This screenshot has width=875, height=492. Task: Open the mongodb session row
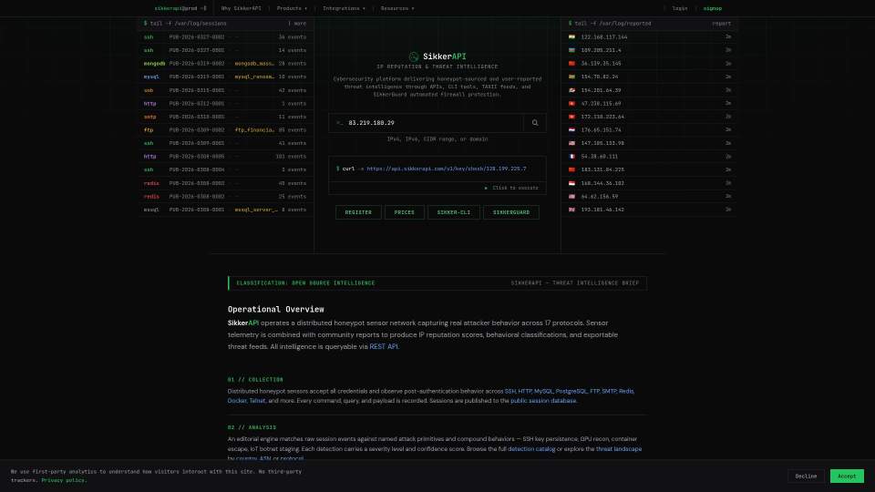click(x=225, y=64)
